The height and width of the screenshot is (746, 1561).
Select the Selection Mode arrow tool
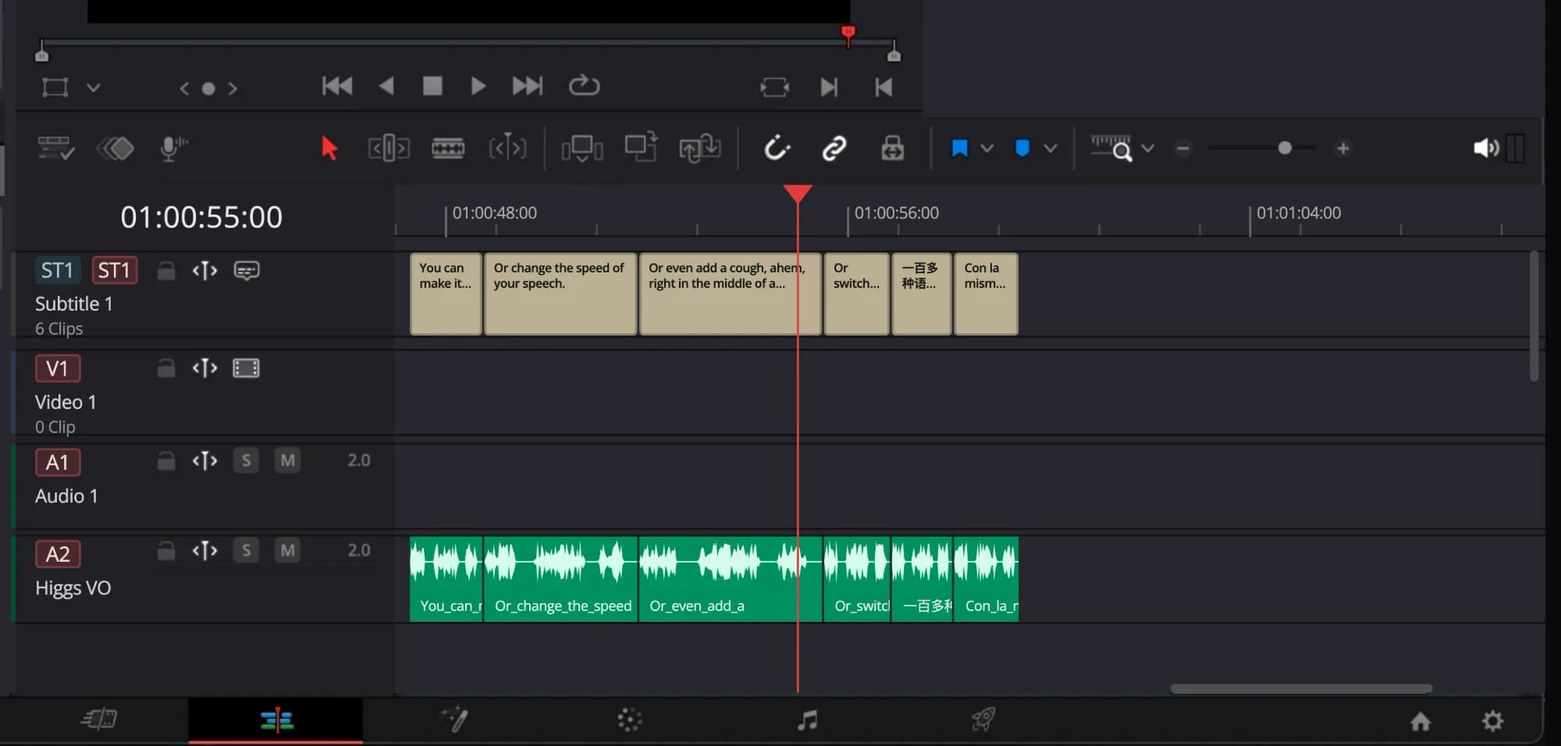pos(329,147)
